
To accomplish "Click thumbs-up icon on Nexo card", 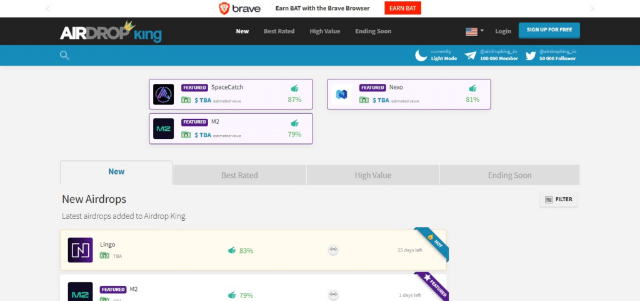I will tap(472, 88).
